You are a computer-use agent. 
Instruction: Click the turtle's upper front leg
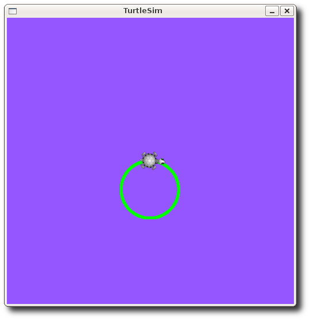(155, 153)
